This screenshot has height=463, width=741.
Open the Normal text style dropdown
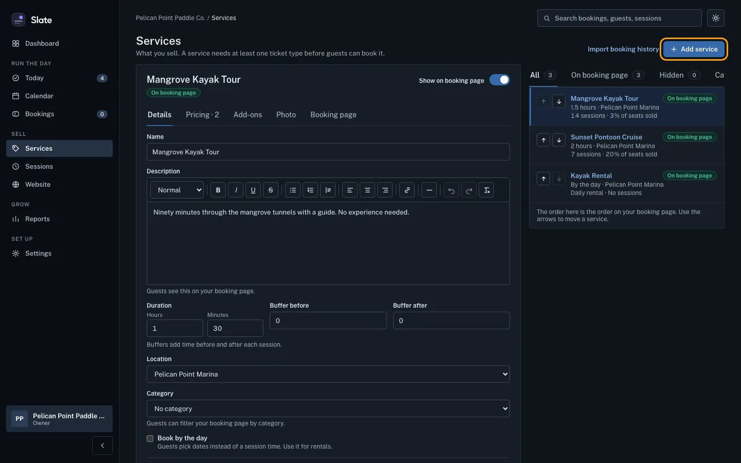(x=177, y=190)
